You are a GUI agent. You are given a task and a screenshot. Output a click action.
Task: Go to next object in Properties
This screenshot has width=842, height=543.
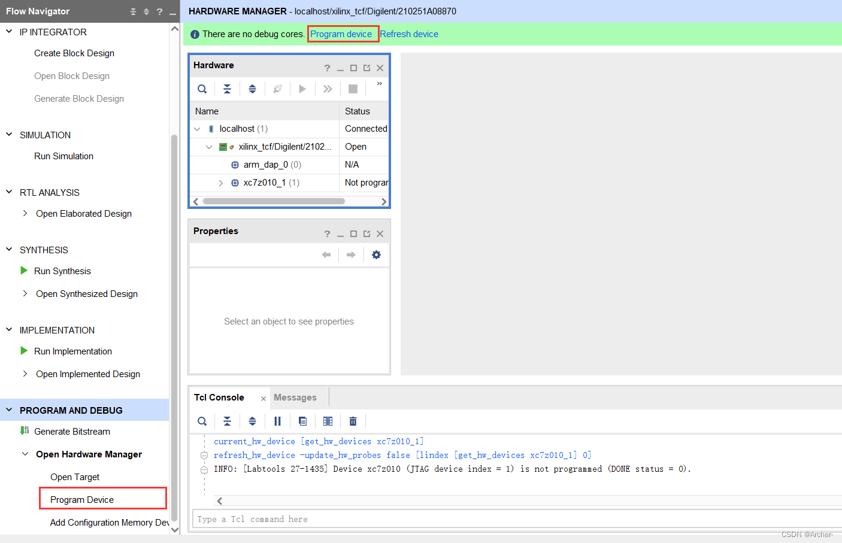[351, 255]
